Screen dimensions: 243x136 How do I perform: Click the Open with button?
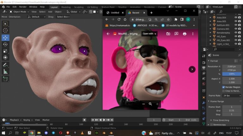(x=149, y=34)
